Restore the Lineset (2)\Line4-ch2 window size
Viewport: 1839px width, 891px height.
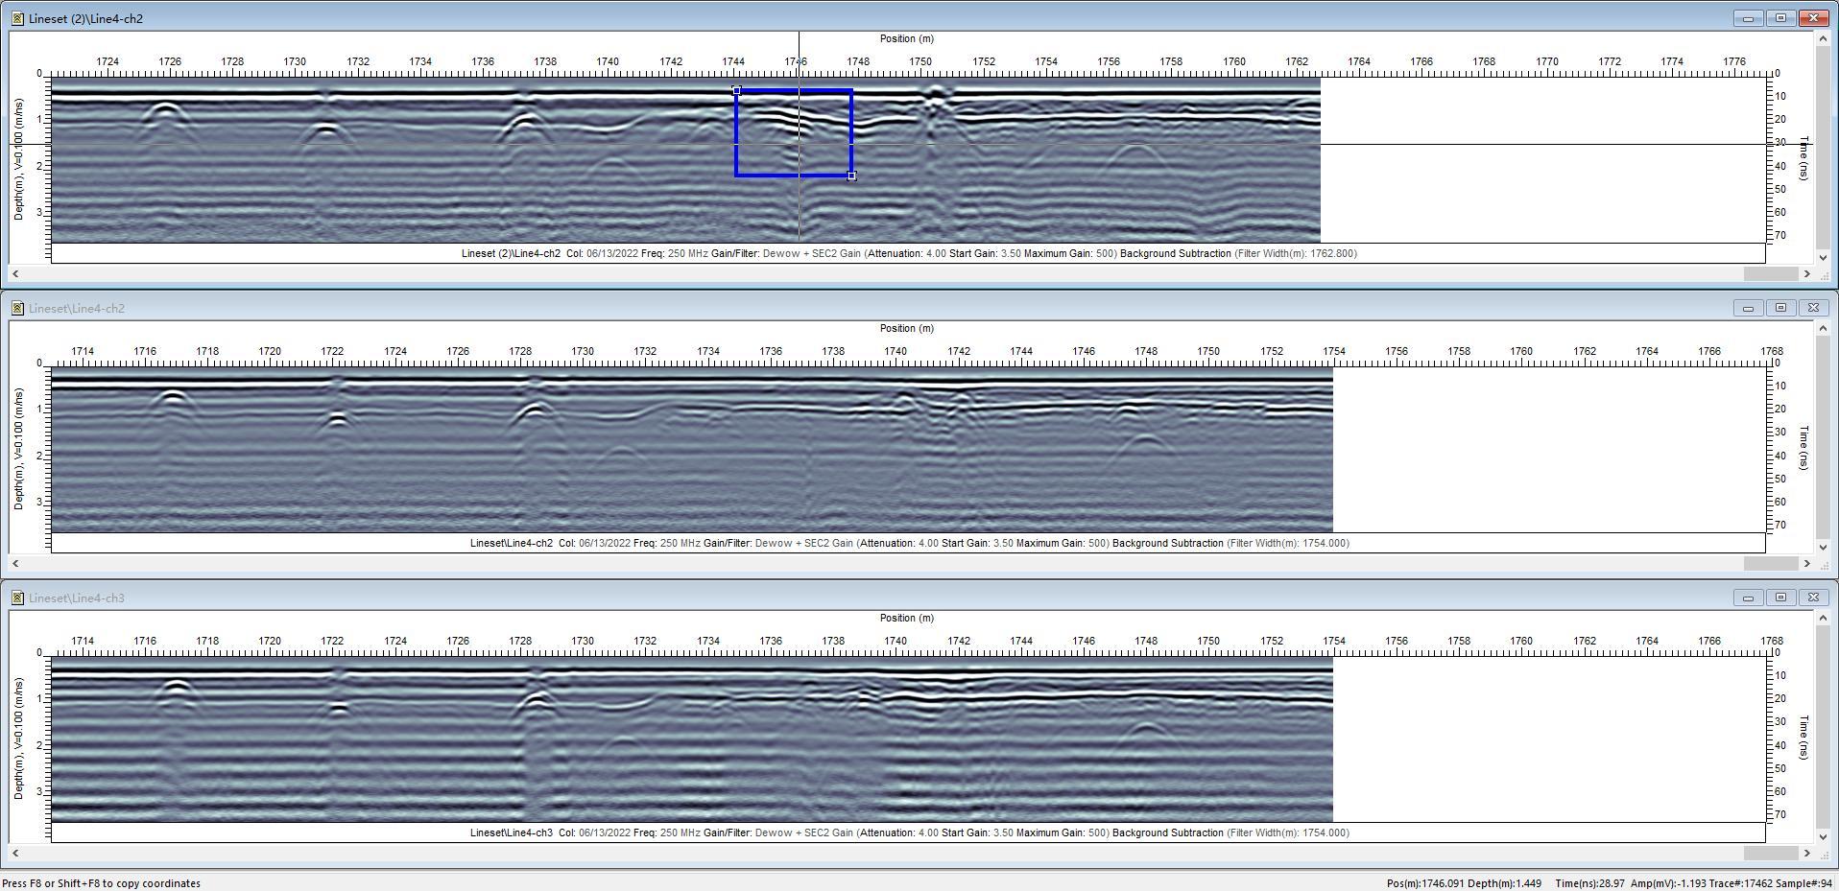point(1780,18)
